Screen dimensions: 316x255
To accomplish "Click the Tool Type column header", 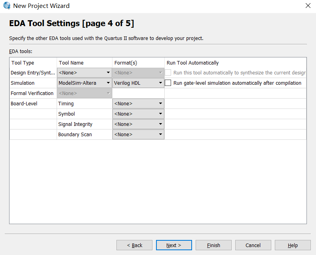I will (23, 63).
